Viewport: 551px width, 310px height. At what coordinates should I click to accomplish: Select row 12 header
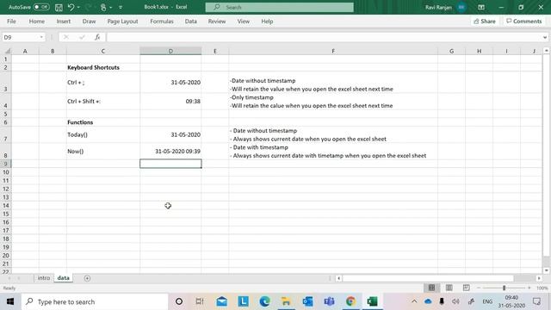(6, 189)
